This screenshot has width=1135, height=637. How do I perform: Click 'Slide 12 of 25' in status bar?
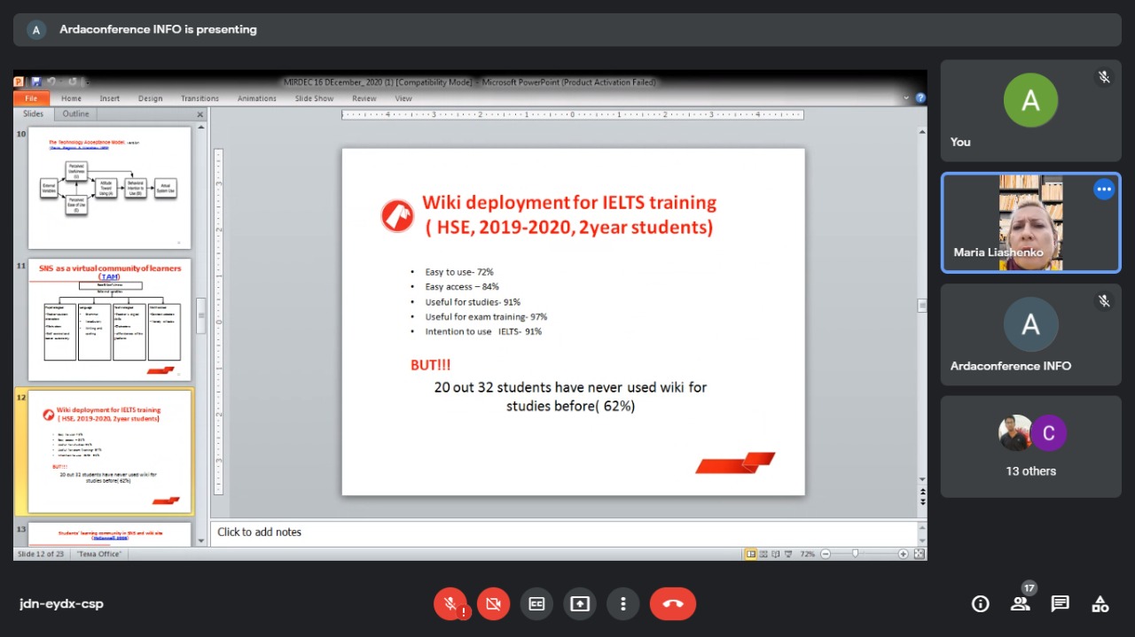(41, 554)
